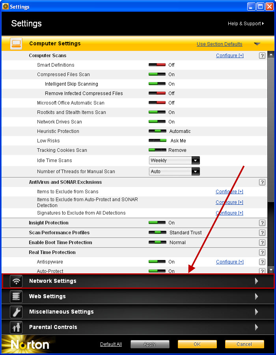Select Web Settings section label
The image size is (276, 355).
[47, 296]
